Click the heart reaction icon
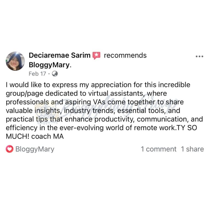 click(10, 149)
